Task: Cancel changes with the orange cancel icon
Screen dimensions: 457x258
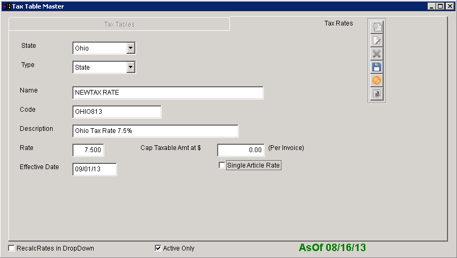Action: coord(377,80)
